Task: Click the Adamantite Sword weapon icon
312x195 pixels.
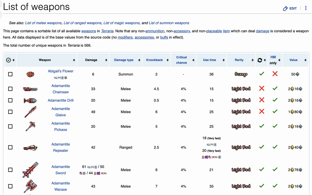Action: [x=30, y=170]
